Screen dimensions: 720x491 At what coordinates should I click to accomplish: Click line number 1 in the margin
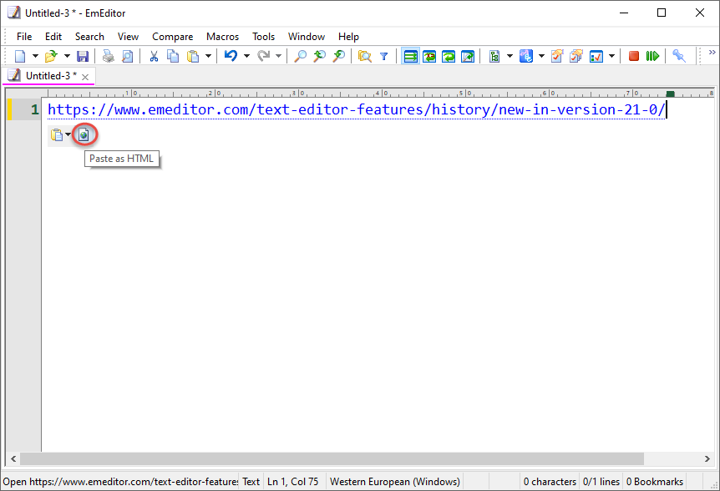pos(35,109)
